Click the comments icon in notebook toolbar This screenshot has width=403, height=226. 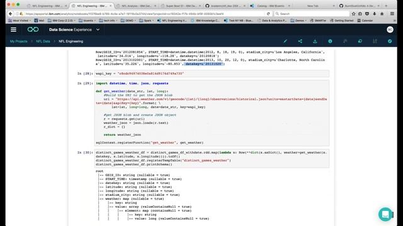click(x=360, y=41)
